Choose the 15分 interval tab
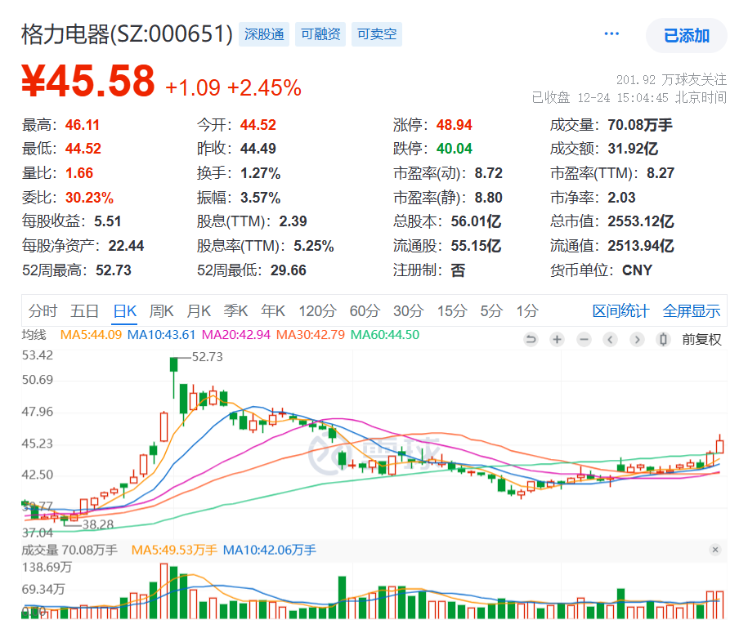 coord(452,311)
